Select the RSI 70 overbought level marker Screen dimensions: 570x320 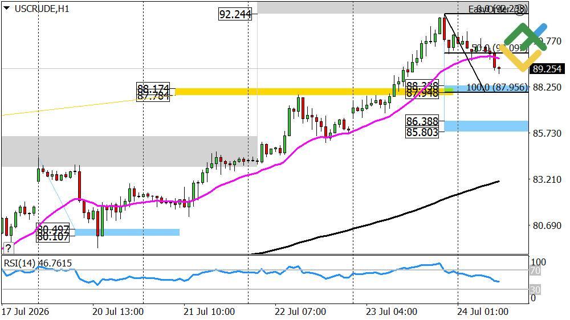[x=535, y=270]
